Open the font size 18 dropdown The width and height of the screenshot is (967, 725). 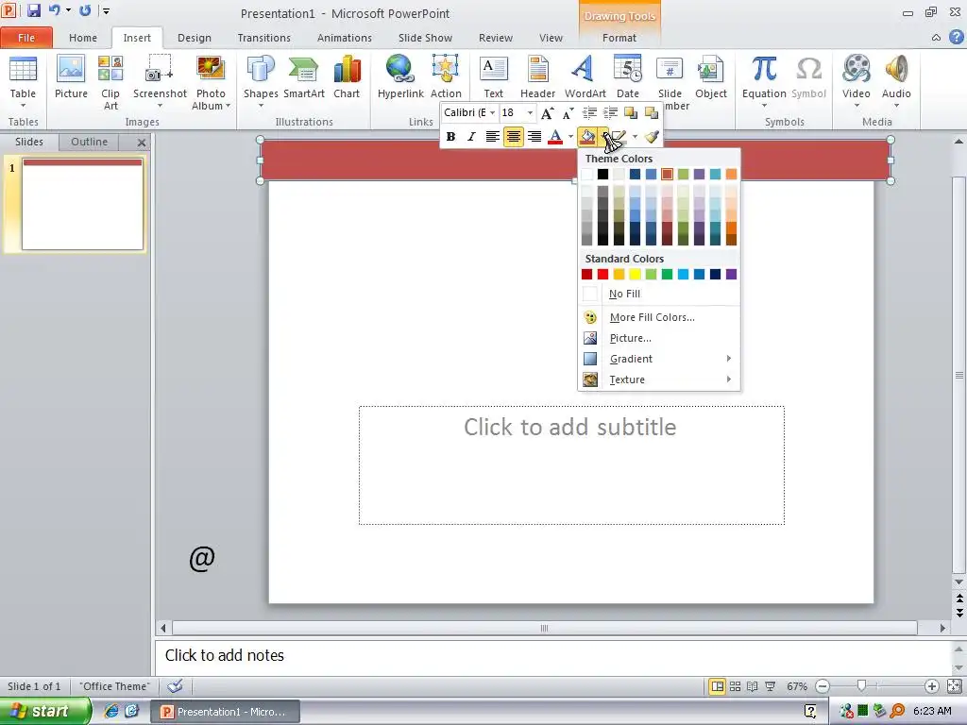530,113
